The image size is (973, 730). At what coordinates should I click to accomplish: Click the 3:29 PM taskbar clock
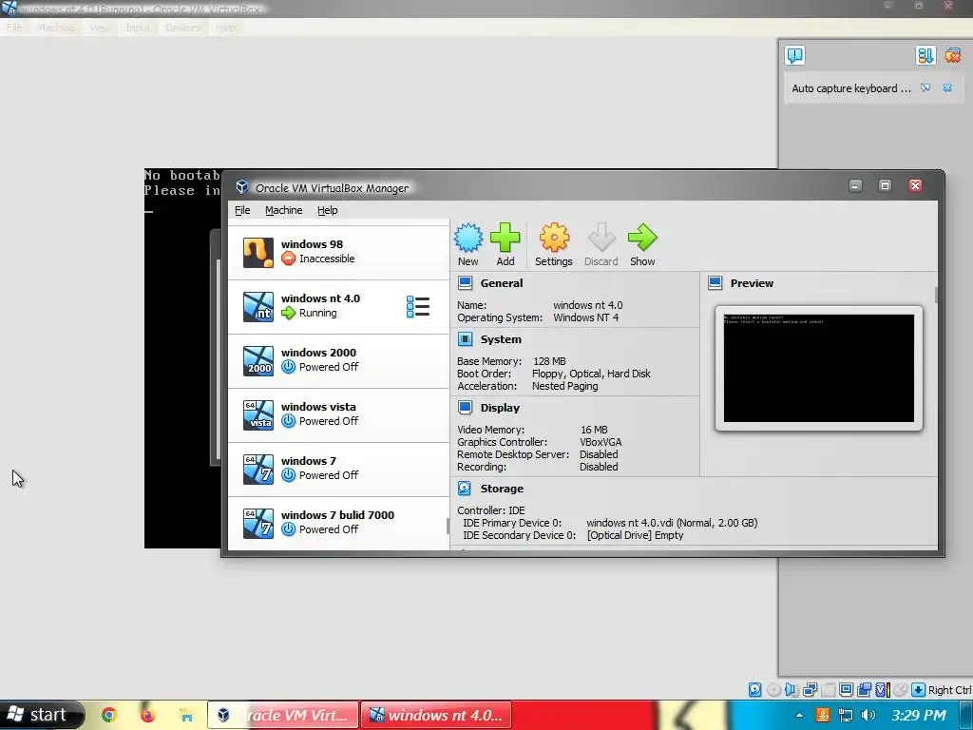click(919, 715)
